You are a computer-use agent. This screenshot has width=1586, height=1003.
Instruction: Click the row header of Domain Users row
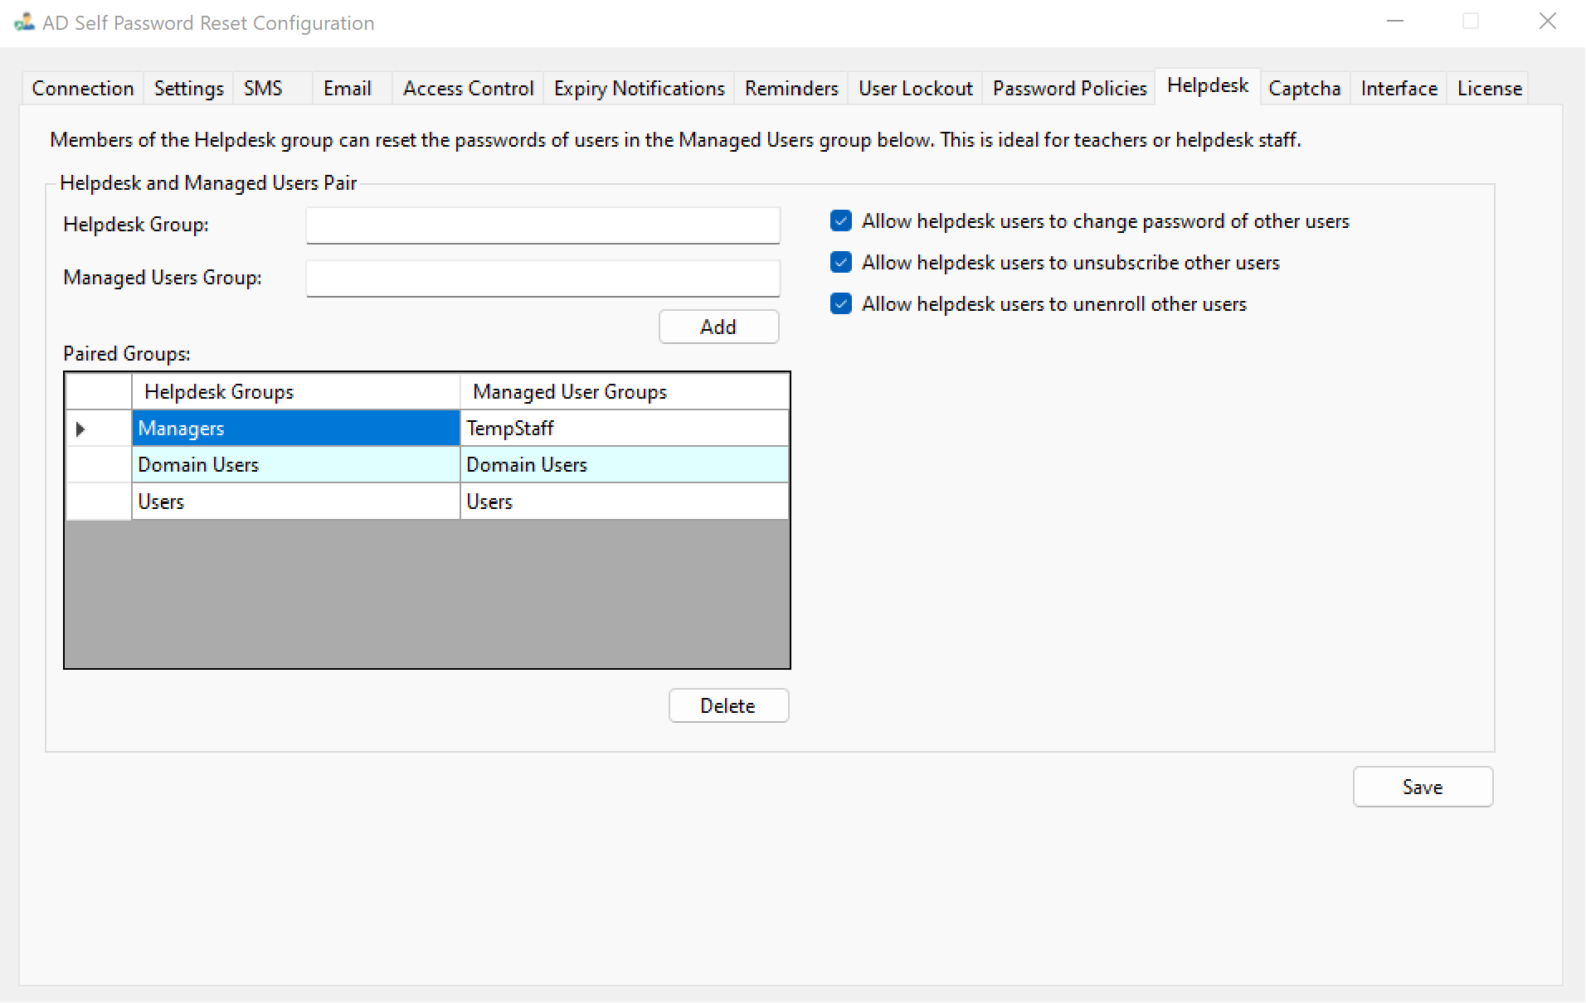pyautogui.click(x=98, y=465)
